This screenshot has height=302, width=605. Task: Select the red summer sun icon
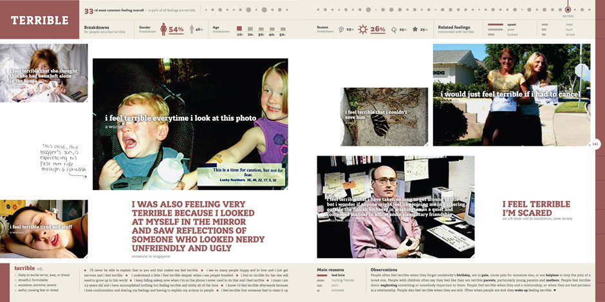pos(363,30)
